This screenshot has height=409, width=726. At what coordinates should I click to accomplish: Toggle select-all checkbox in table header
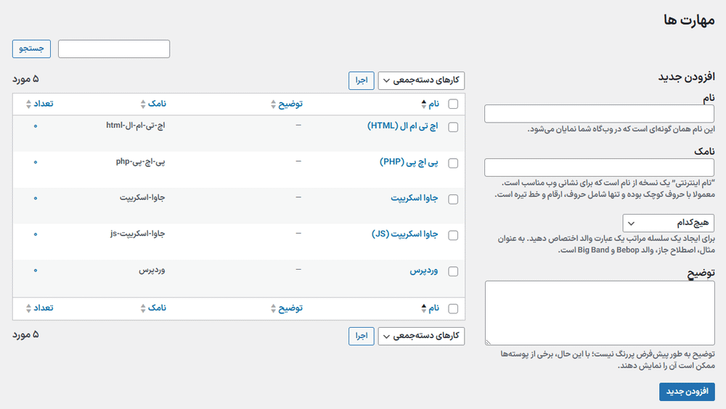click(x=454, y=104)
